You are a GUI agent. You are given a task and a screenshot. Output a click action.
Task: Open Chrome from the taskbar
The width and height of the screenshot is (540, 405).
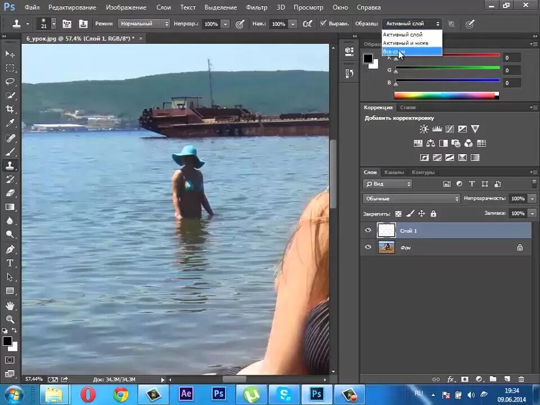click(120, 394)
